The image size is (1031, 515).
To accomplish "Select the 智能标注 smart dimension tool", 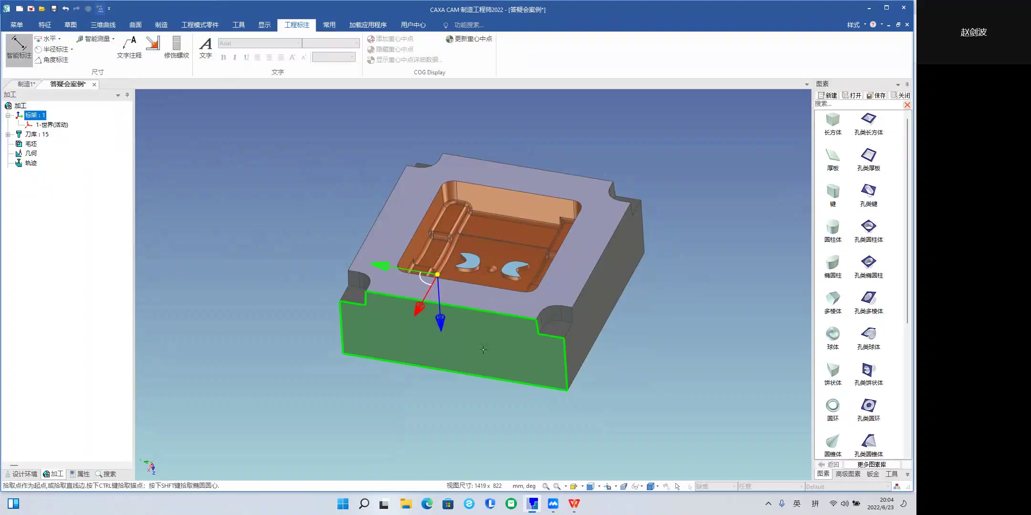I will (x=19, y=47).
